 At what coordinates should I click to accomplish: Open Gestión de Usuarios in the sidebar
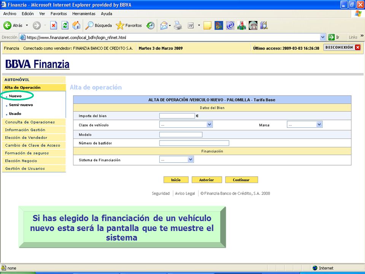[34, 169]
